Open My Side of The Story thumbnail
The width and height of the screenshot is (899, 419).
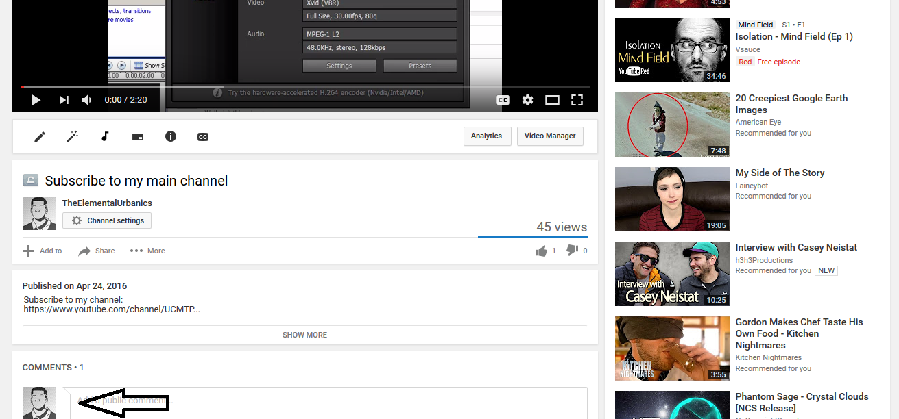tap(673, 199)
